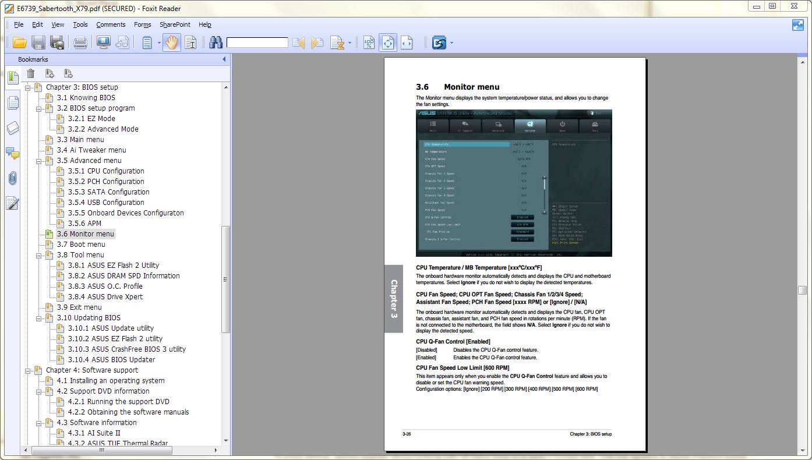Viewport: 812px width, 460px height.
Task: Open the SharePoint menu
Action: pos(175,25)
